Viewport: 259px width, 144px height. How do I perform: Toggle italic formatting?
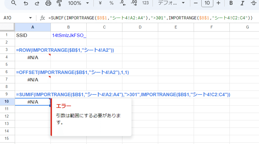[x=242, y=3]
